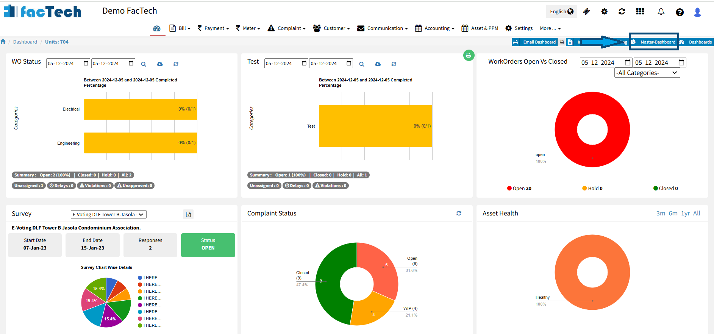Click the Email Dashboard button
The height and width of the screenshot is (334, 714).
(x=534, y=42)
